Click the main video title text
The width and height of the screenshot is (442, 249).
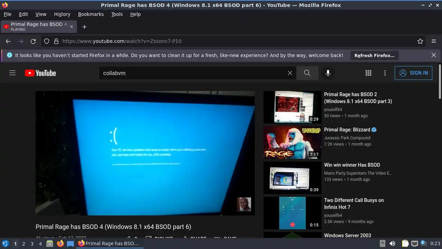[113, 227]
